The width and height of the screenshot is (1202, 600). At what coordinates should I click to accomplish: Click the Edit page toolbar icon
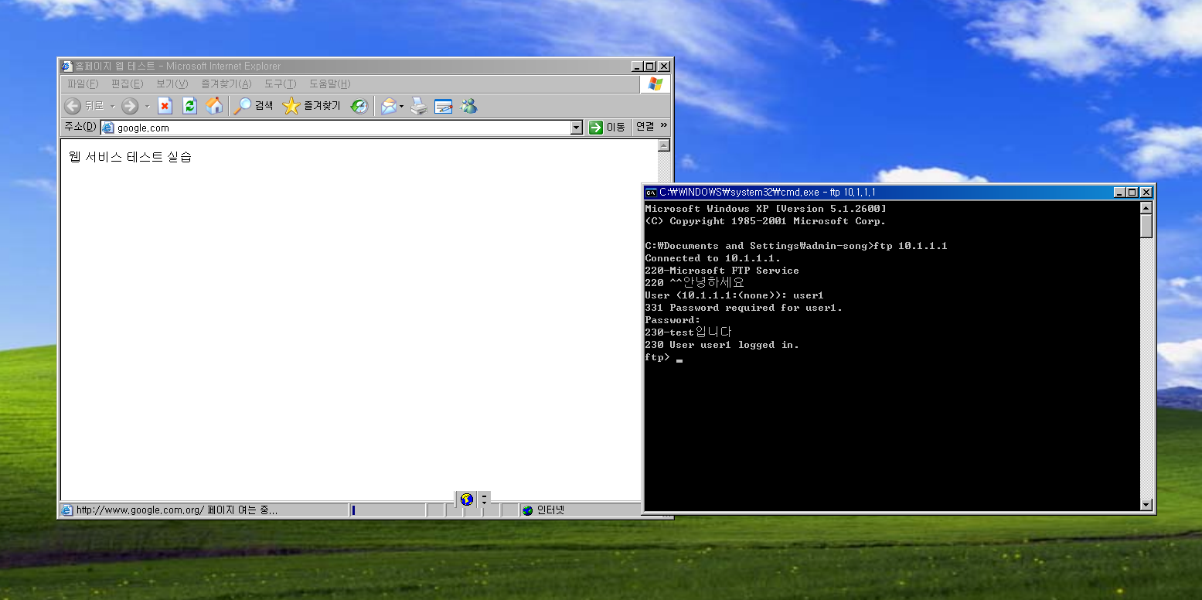[x=443, y=106]
